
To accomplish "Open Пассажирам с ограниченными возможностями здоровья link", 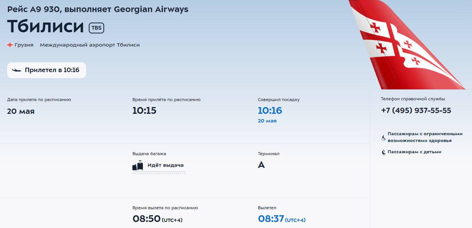I will (x=425, y=137).
